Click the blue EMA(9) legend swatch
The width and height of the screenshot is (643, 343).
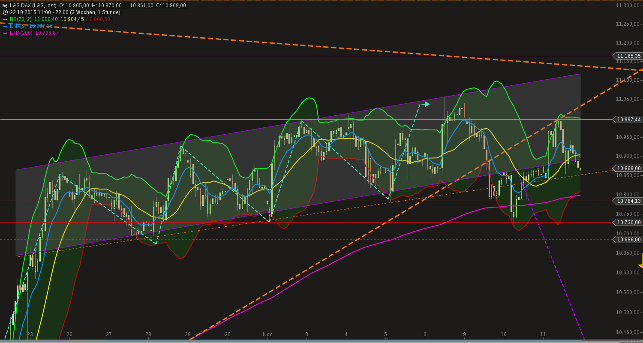pos(5,26)
